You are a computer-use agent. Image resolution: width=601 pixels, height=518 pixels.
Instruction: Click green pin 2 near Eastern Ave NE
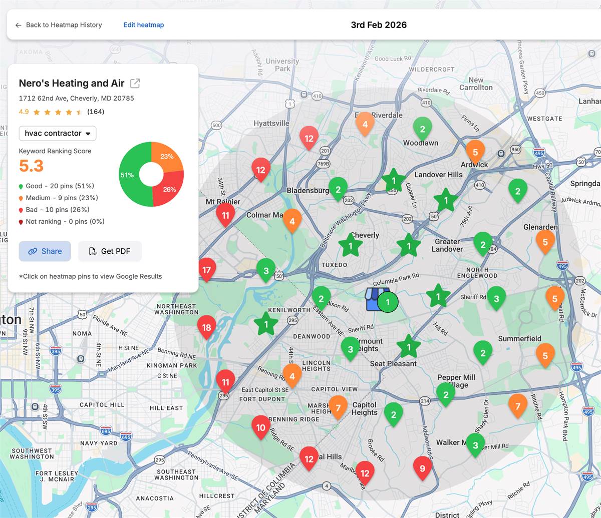point(321,299)
